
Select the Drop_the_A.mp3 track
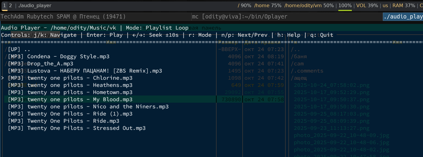click(40, 64)
